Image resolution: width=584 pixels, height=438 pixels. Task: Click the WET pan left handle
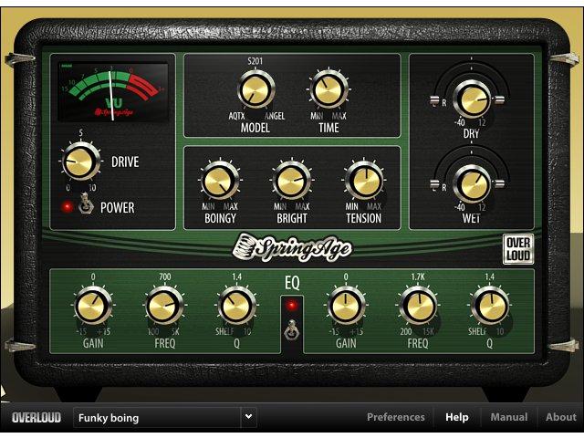pyautogui.click(x=434, y=184)
